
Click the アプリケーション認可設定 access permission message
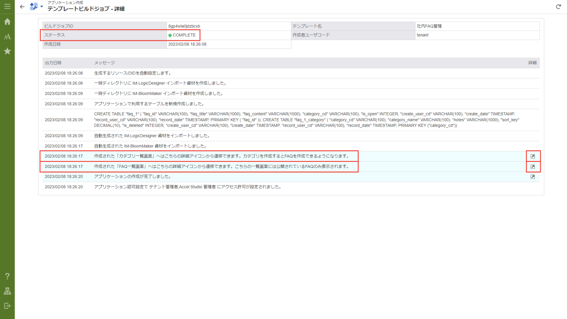click(188, 187)
